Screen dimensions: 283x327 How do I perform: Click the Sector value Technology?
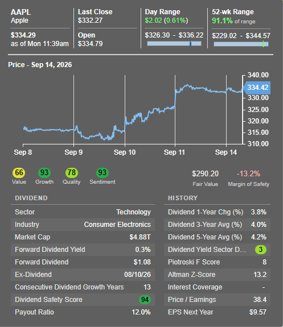[133, 212]
